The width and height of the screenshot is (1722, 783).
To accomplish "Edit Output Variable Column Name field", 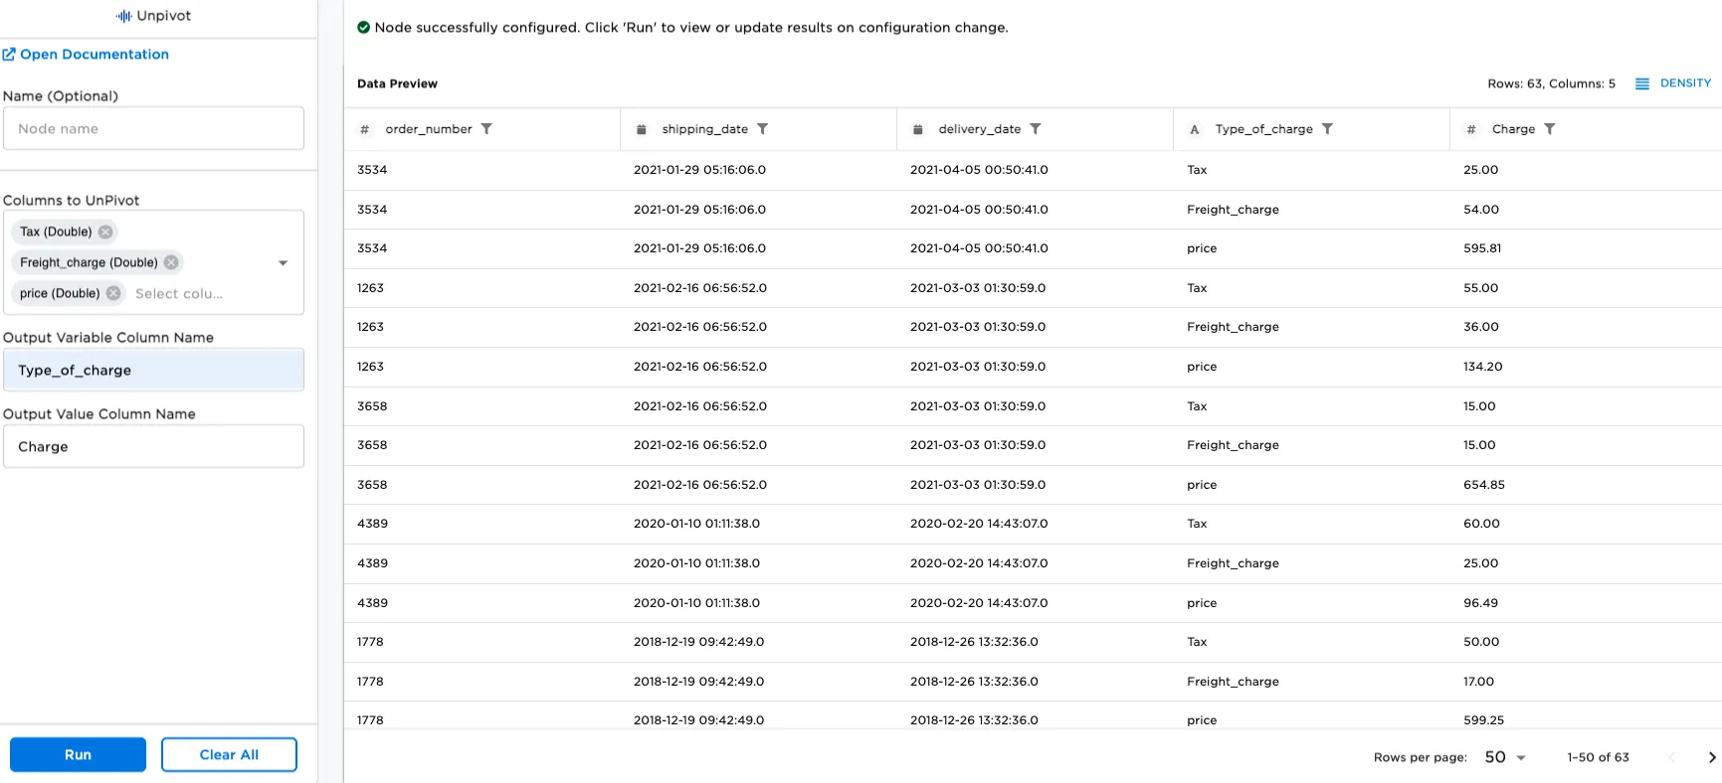I will (153, 370).
